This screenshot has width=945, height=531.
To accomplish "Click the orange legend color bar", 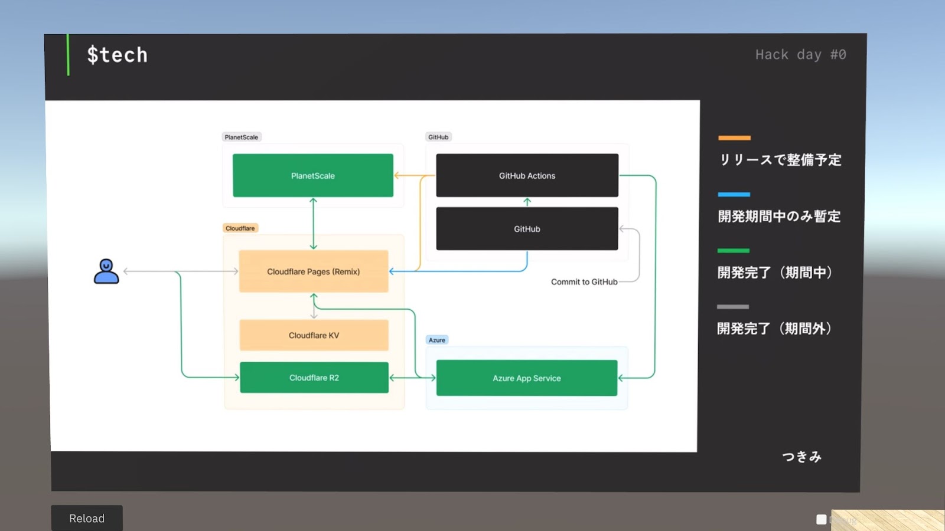I will [x=734, y=138].
